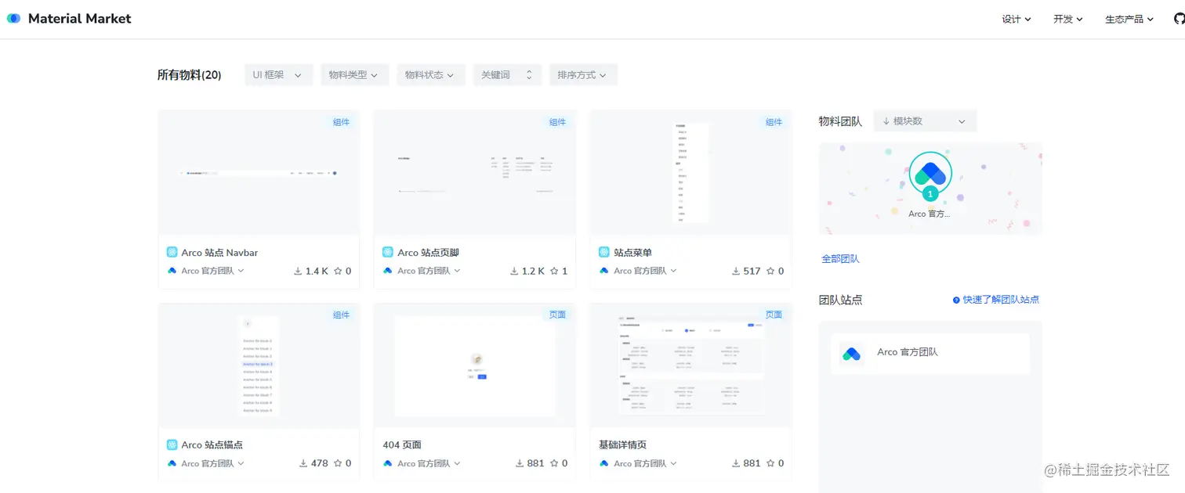
Task: Open 站点菜单 preview thumbnail
Action: [691, 172]
